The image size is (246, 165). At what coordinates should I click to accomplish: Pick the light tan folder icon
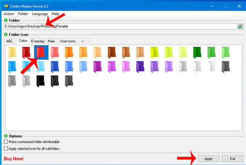coord(140,52)
